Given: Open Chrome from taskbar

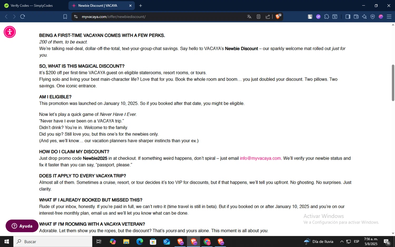Looking at the screenshot, I should click(x=207, y=241).
